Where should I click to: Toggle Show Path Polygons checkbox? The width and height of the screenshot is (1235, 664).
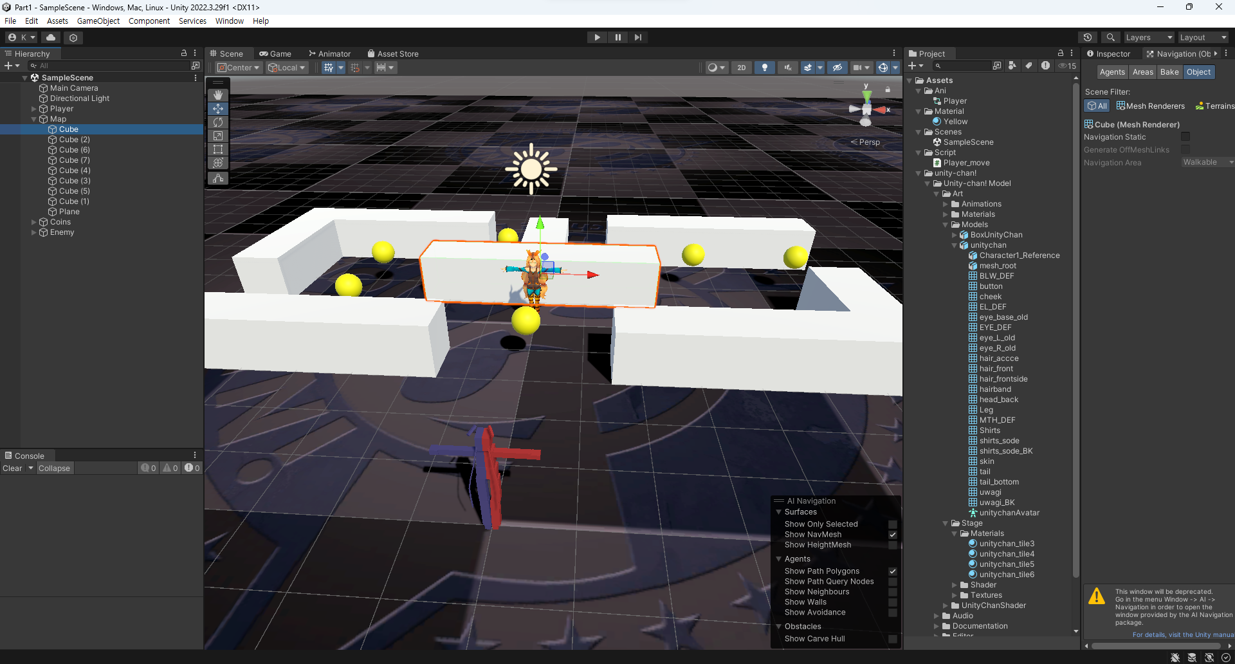click(893, 571)
